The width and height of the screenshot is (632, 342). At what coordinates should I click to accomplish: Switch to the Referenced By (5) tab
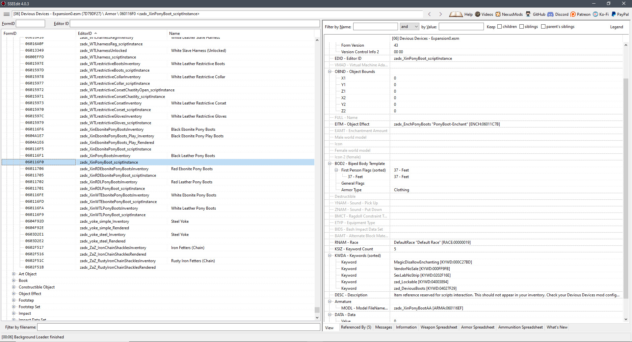point(356,327)
